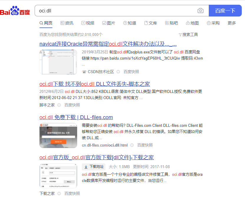This screenshot has height=197, width=245.
Task: Go to the 知道 tab
Action: tap(130, 23)
